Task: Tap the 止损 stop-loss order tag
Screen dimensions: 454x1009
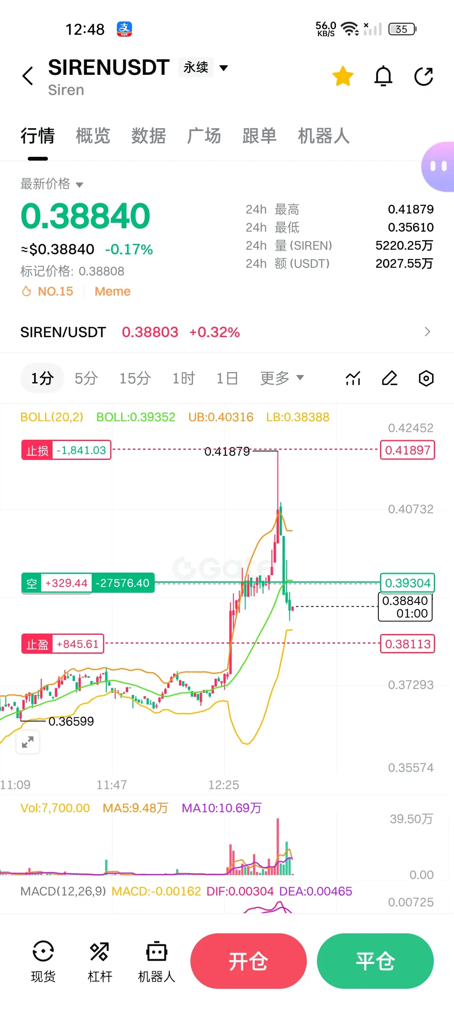Action: pyautogui.click(x=66, y=450)
